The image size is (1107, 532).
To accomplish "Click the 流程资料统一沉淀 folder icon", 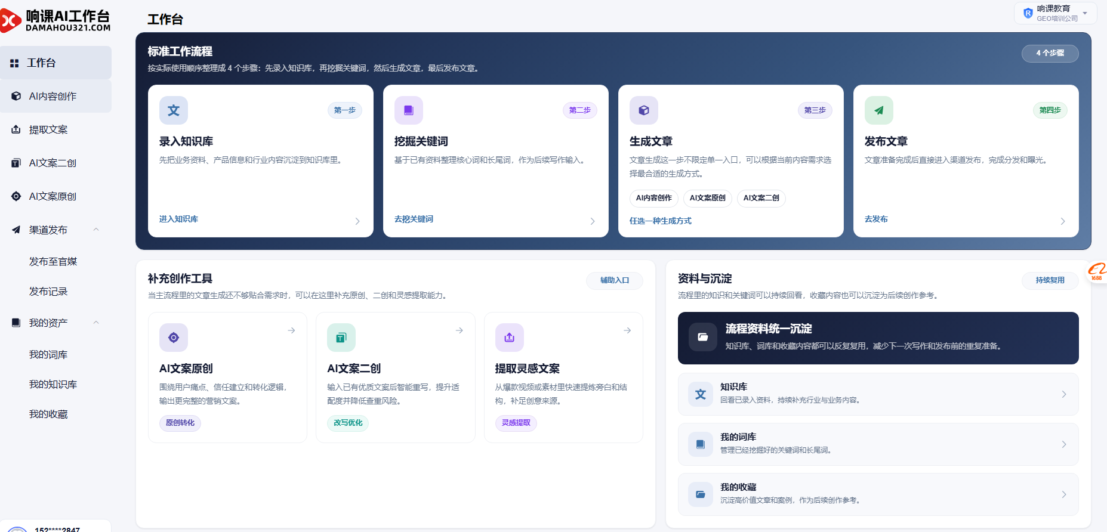I will (x=703, y=337).
